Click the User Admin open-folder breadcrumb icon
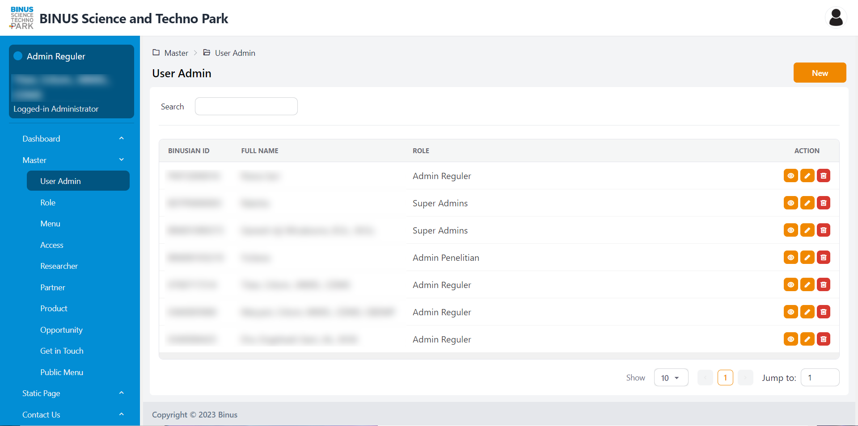858x426 pixels. pyautogui.click(x=207, y=53)
